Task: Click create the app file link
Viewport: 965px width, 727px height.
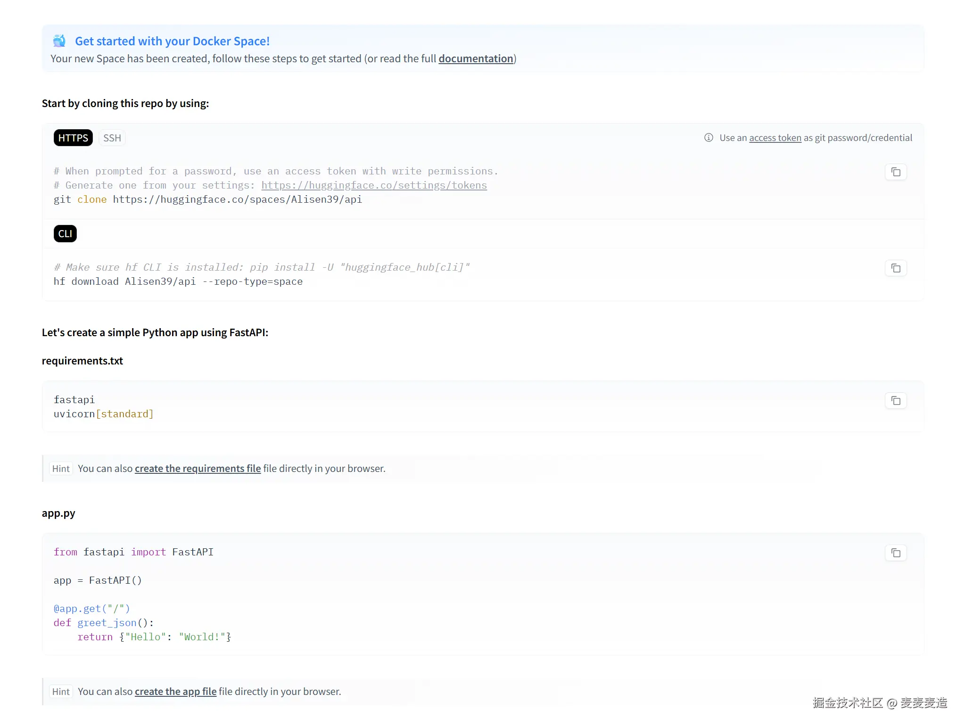Action: pos(175,692)
